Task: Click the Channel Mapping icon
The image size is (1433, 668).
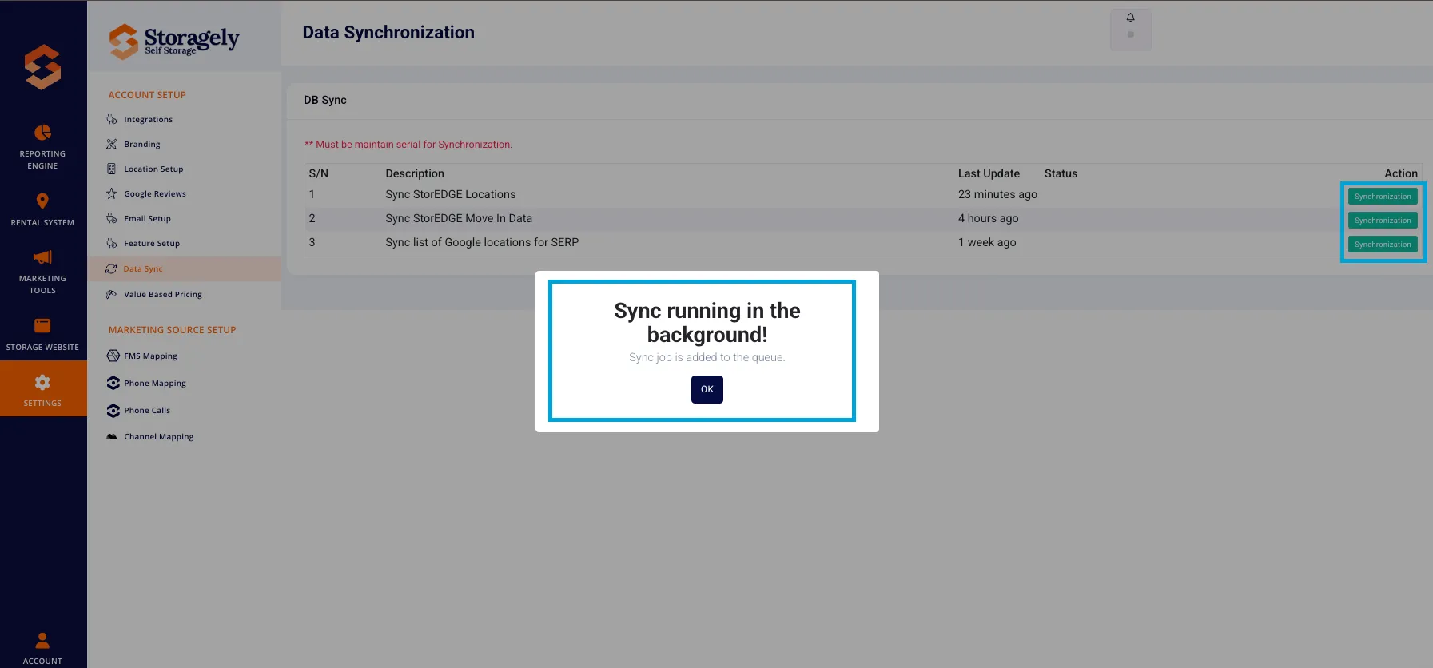Action: click(x=112, y=437)
